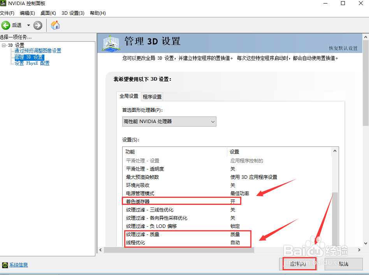
Task: Select the 平滑处理 - 设置 row
Action: pyautogui.click(x=227, y=161)
